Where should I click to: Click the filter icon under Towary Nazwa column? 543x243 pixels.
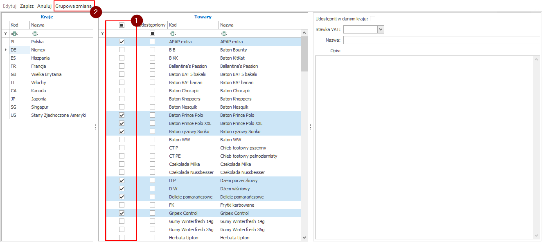tap(223, 33)
